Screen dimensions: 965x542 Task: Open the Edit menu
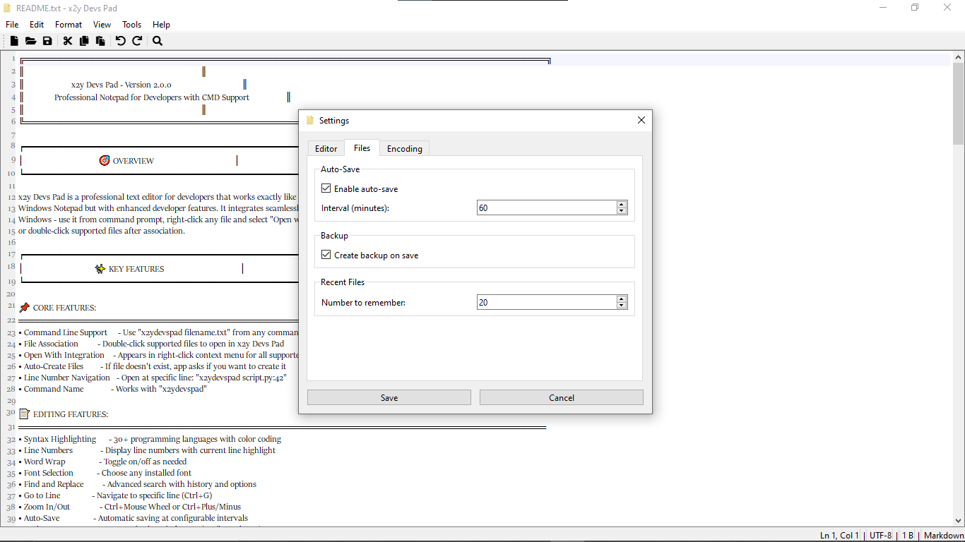point(37,25)
